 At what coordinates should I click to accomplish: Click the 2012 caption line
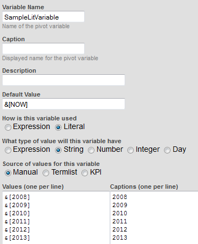point(120,229)
